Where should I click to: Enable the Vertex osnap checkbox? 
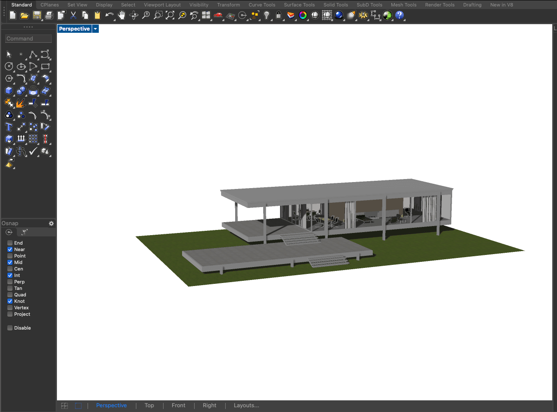10,308
